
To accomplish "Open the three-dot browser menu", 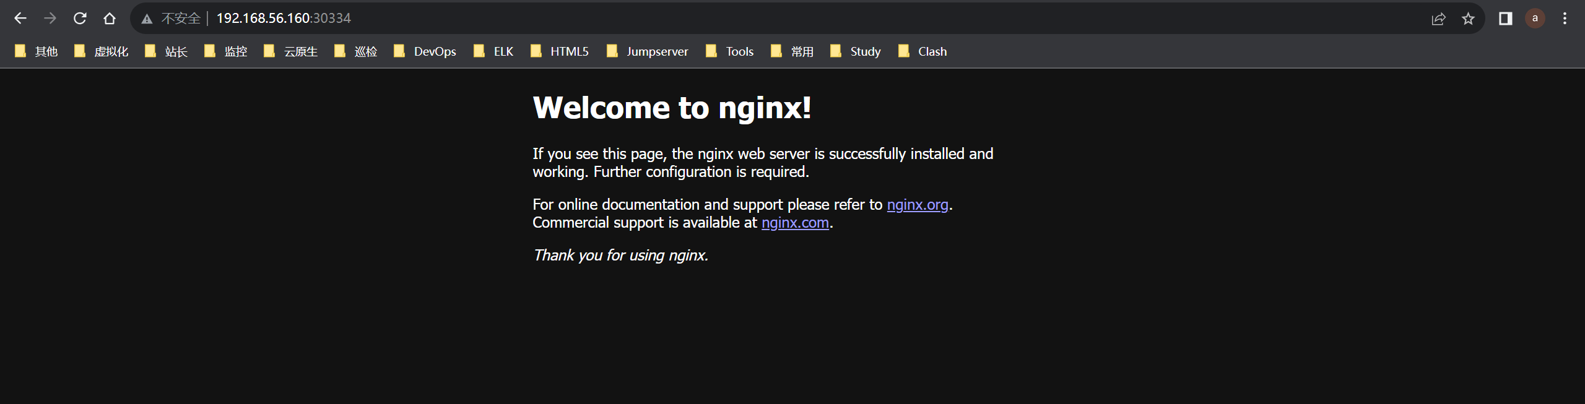I will tap(1565, 19).
